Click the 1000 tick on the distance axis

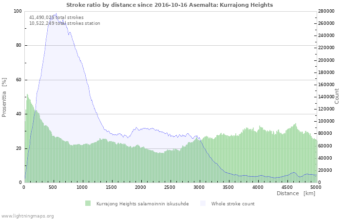click(82, 187)
